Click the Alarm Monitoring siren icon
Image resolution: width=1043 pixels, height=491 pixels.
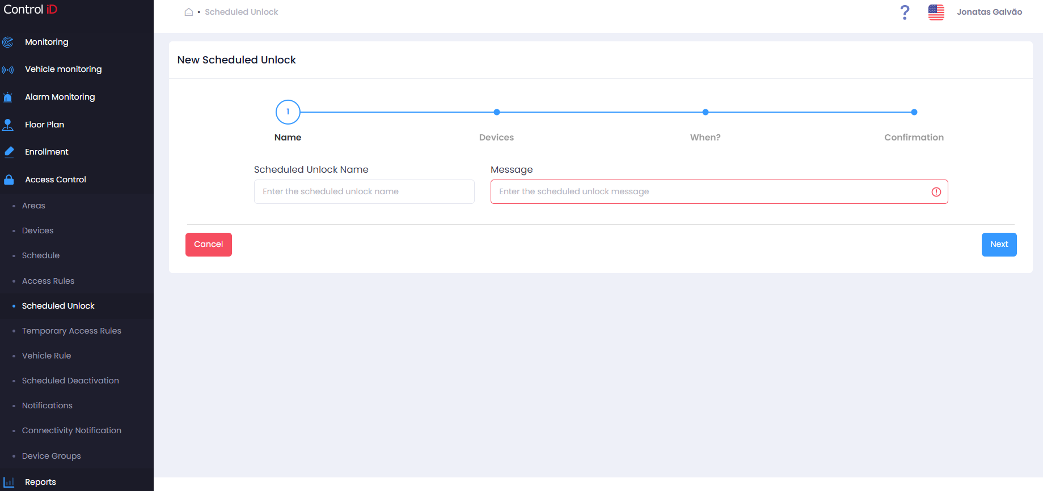coord(8,97)
